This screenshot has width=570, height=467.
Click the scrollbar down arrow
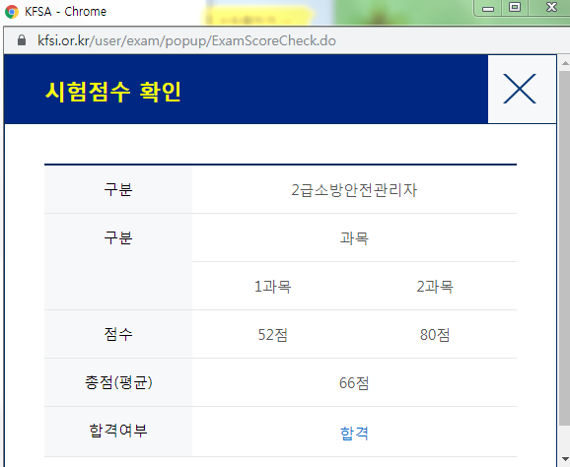click(x=565, y=459)
